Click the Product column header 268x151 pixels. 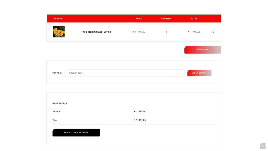point(59,19)
